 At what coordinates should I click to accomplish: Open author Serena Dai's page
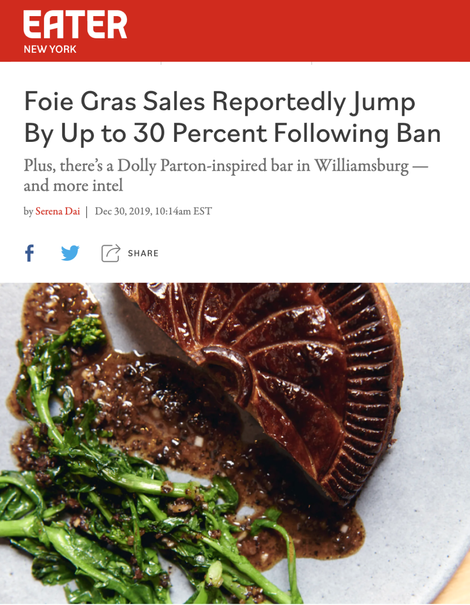pos(57,212)
